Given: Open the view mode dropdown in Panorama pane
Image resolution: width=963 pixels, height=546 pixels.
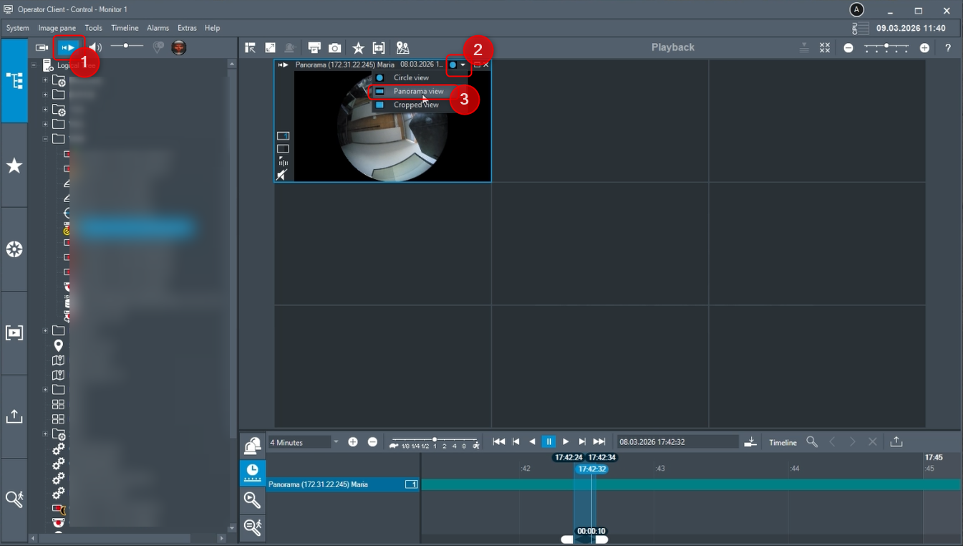Looking at the screenshot, I should pos(458,64).
